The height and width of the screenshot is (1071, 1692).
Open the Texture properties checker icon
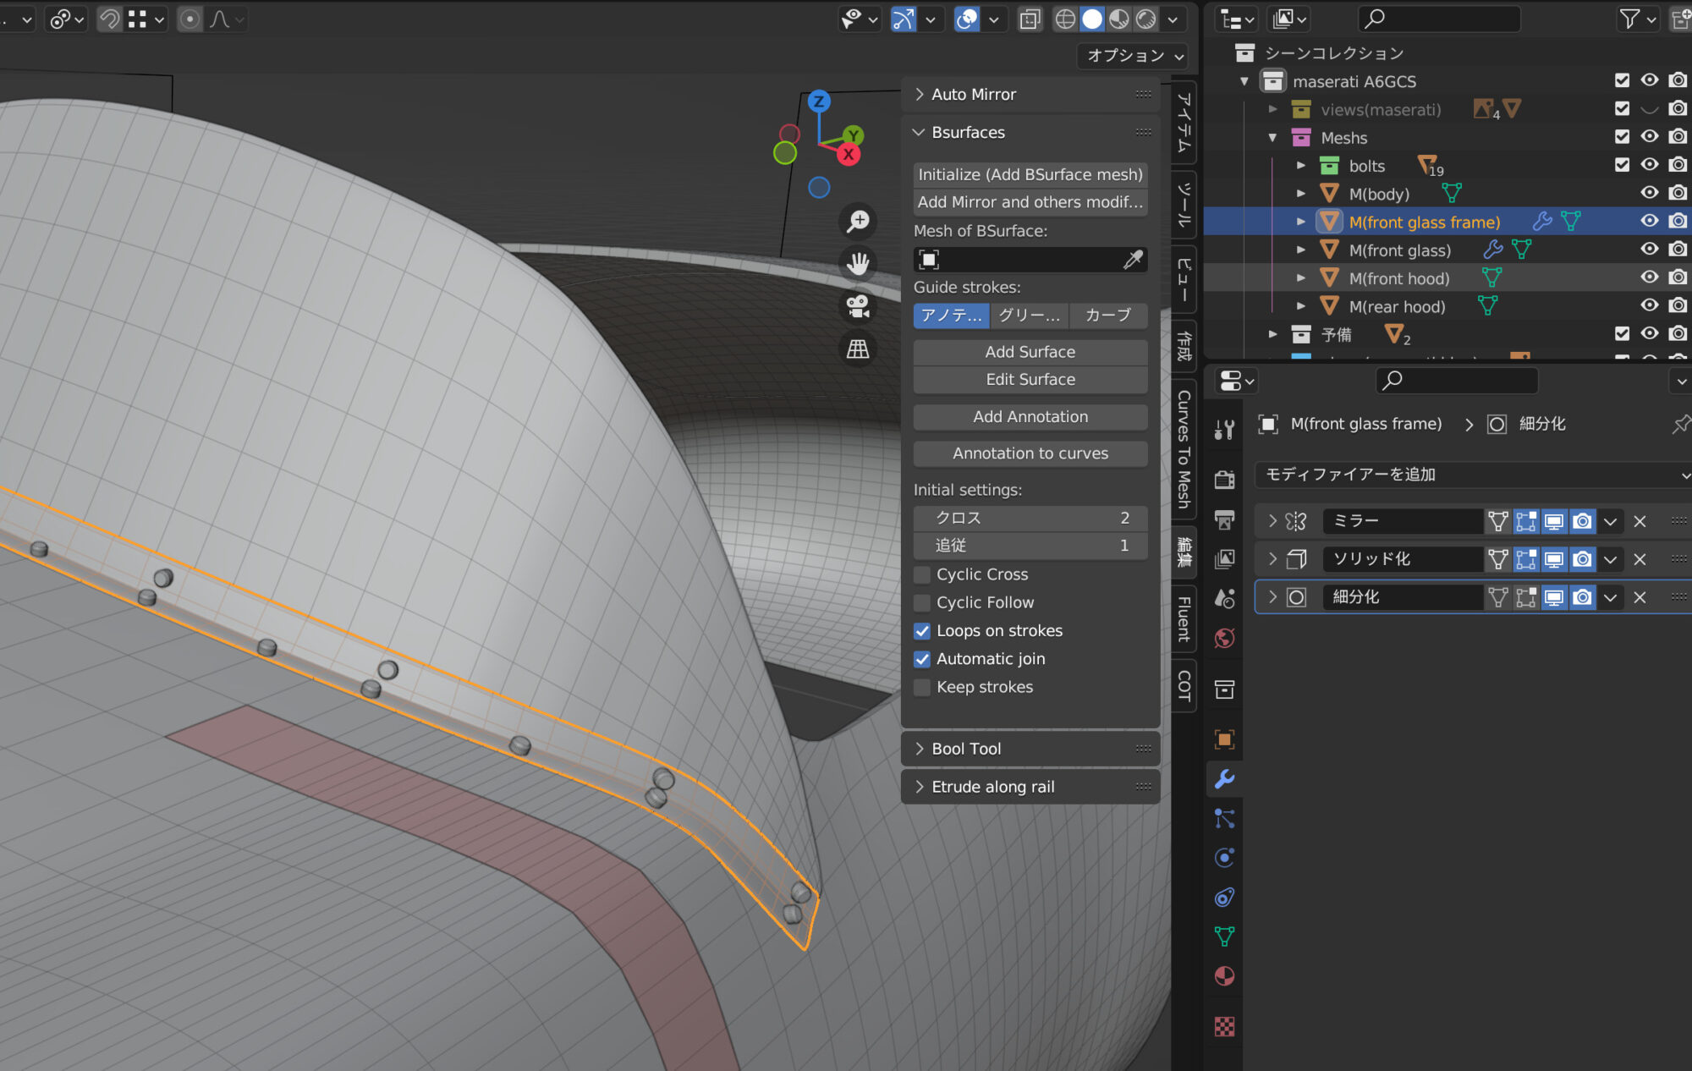(1224, 1026)
